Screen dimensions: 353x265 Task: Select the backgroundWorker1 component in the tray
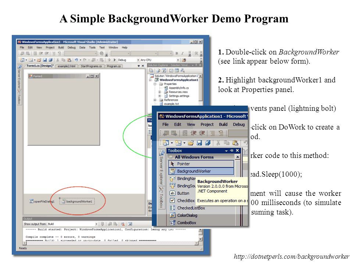tap(77, 201)
